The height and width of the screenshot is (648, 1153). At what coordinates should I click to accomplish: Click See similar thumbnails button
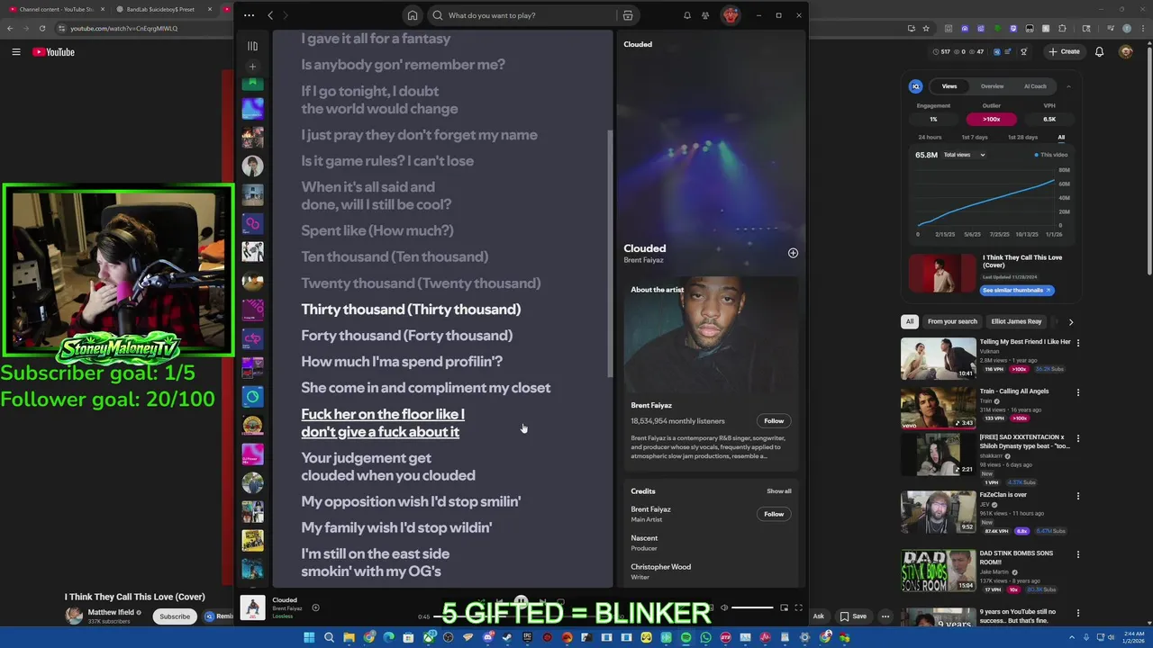click(x=1016, y=290)
